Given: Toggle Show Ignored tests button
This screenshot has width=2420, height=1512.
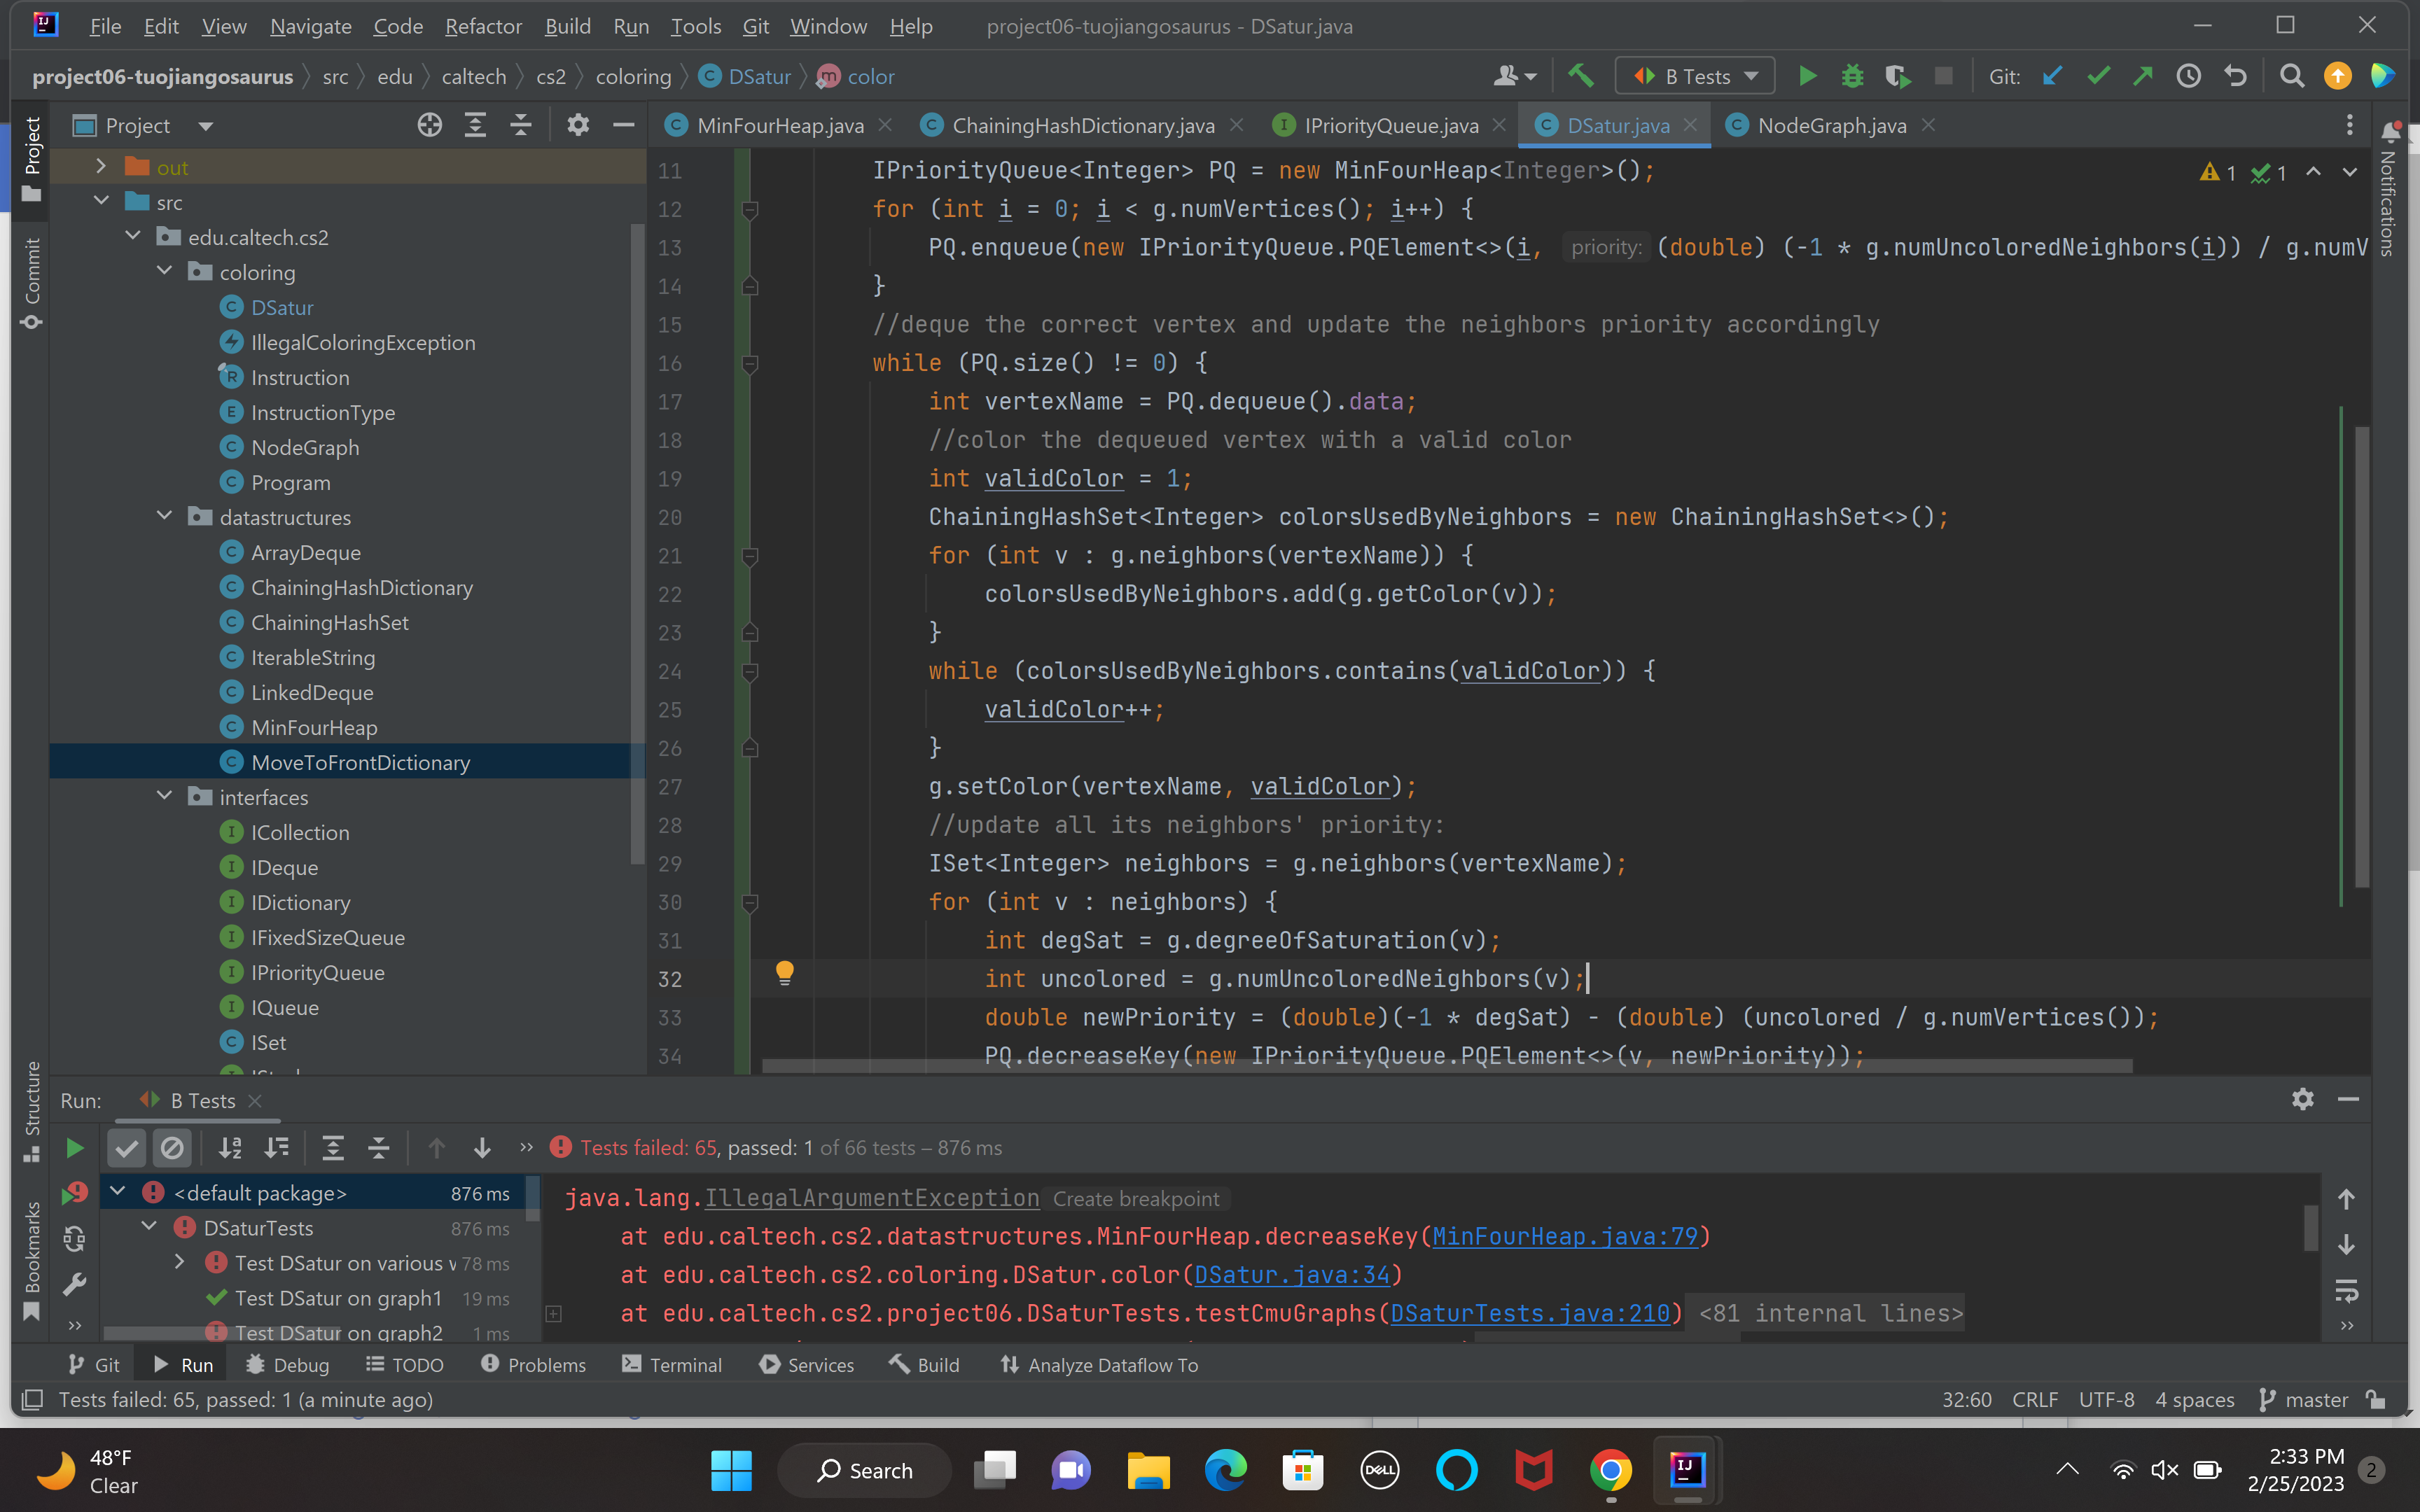Looking at the screenshot, I should pyautogui.click(x=172, y=1148).
